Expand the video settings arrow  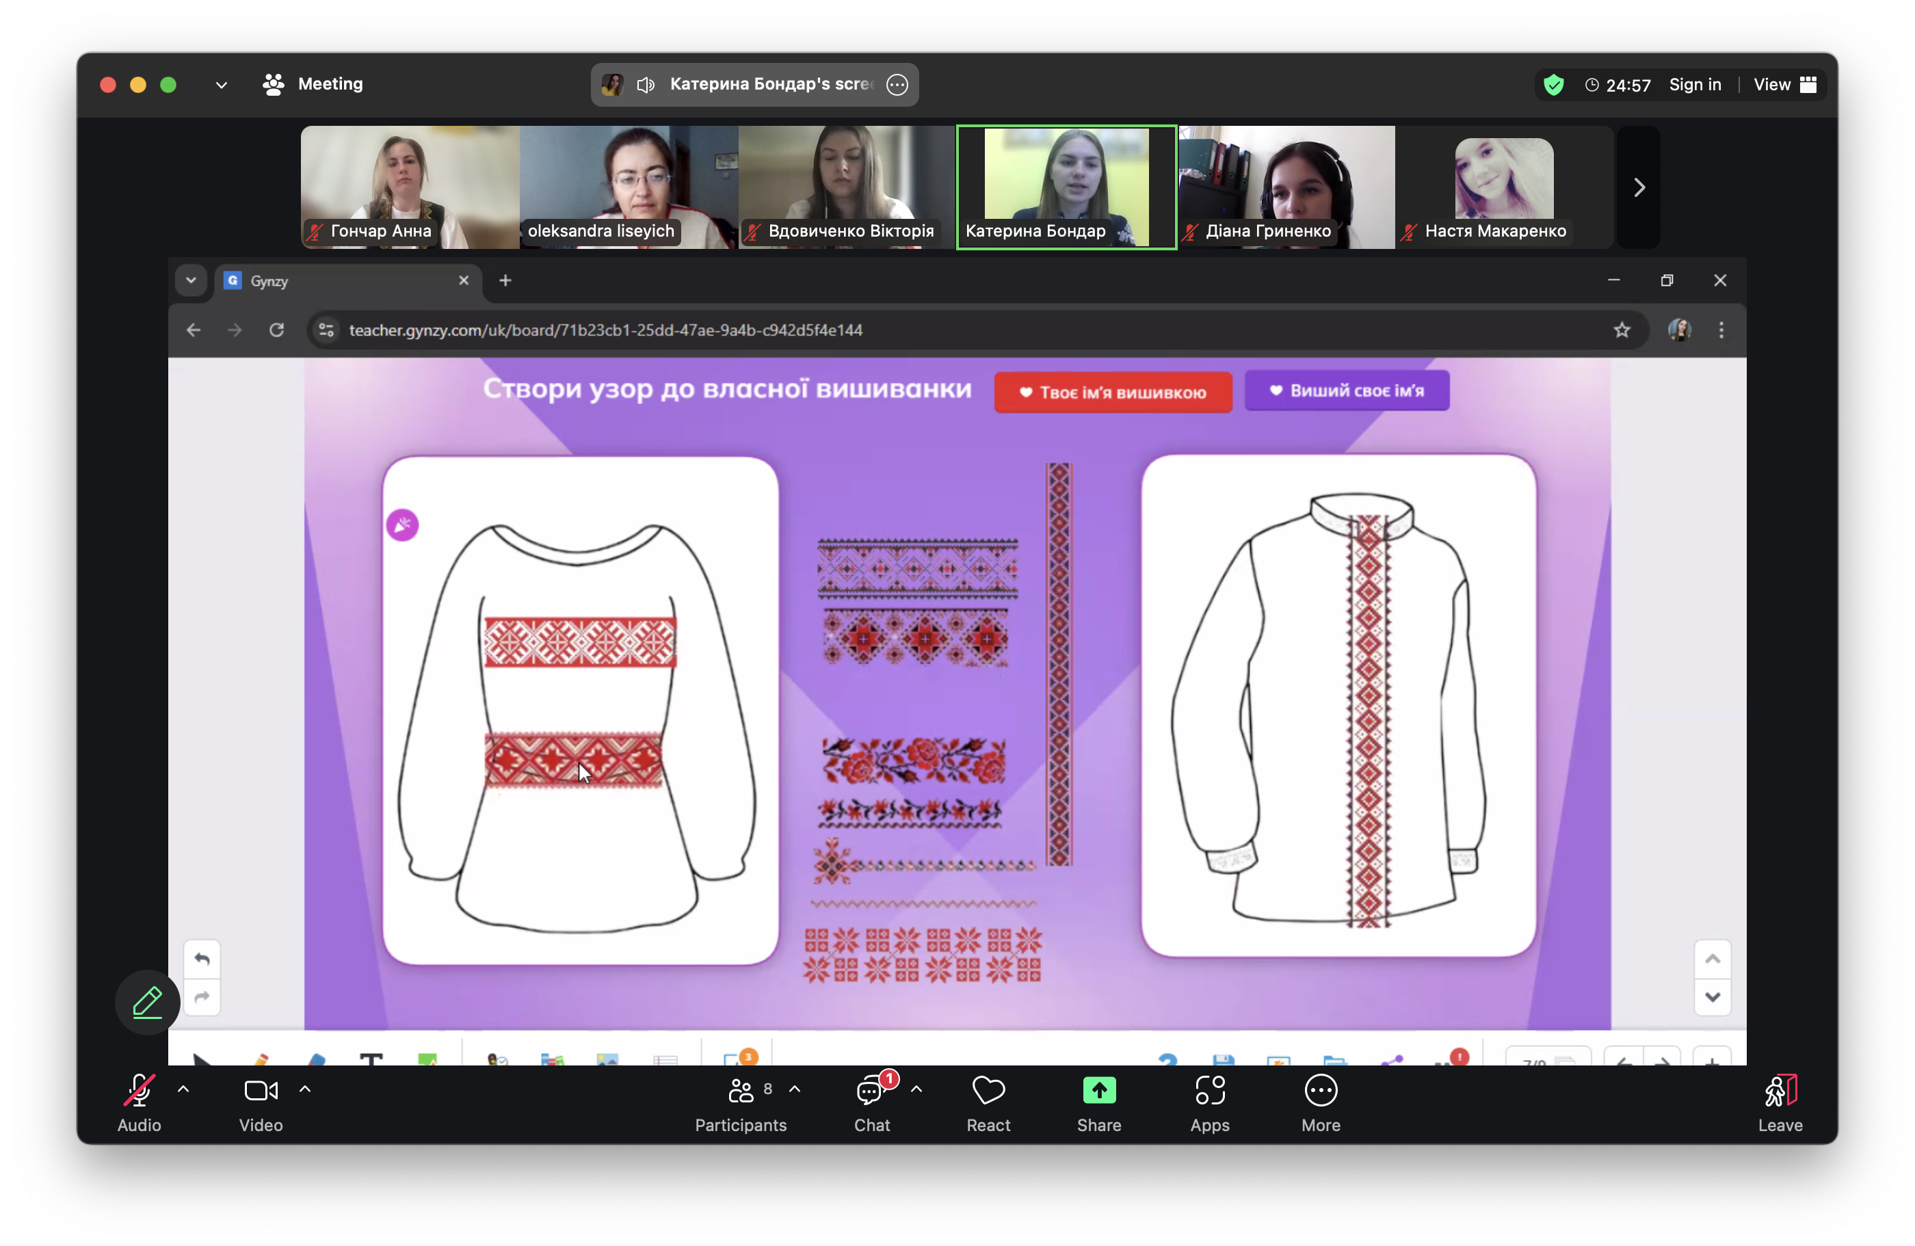click(305, 1089)
